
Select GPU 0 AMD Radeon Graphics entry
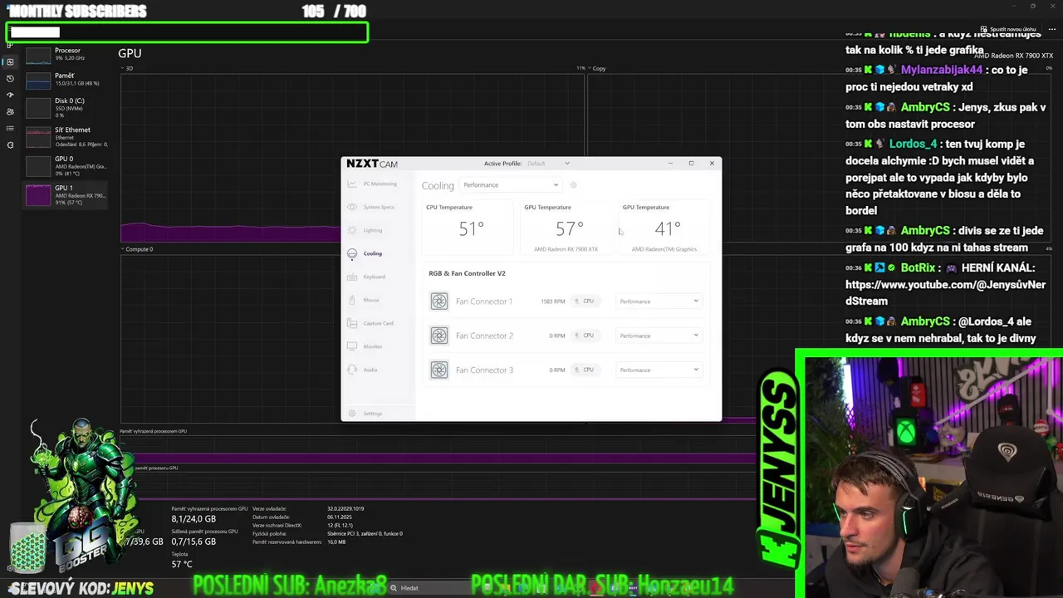tap(66, 165)
